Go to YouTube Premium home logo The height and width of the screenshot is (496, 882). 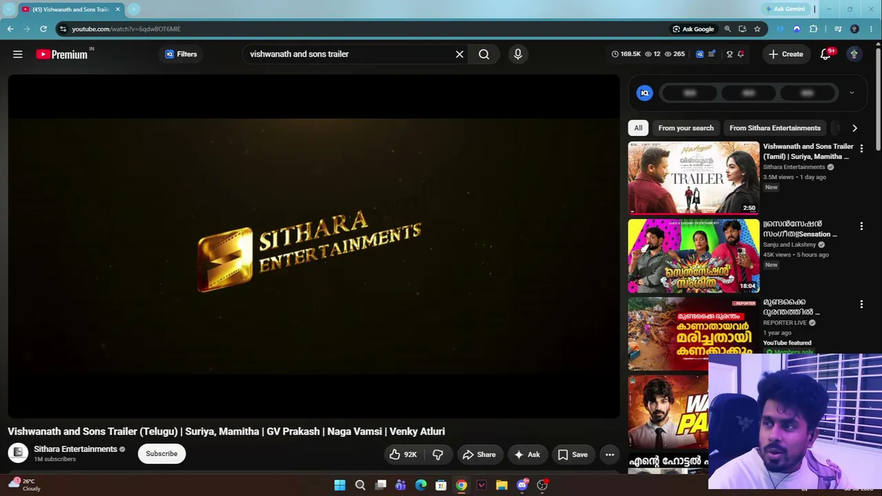(62, 54)
